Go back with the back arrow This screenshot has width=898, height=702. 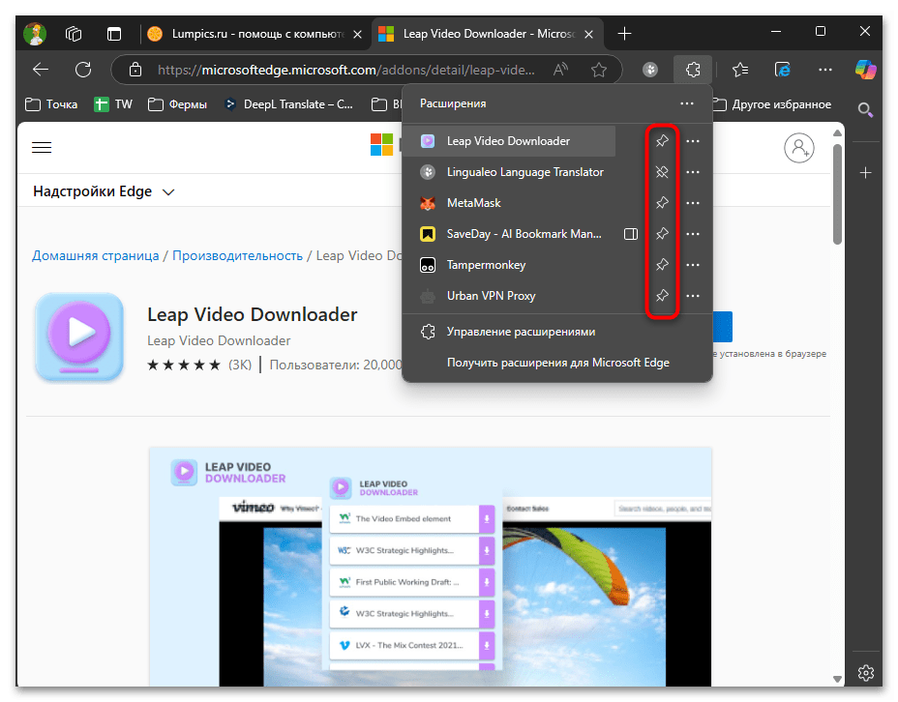pyautogui.click(x=40, y=70)
